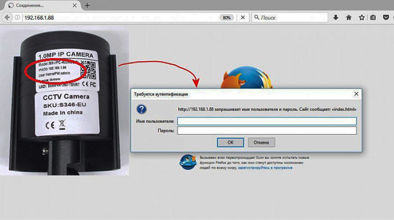The width and height of the screenshot is (394, 220).
Task: Open the Downloads arrow icon
Action: pos(336,17)
